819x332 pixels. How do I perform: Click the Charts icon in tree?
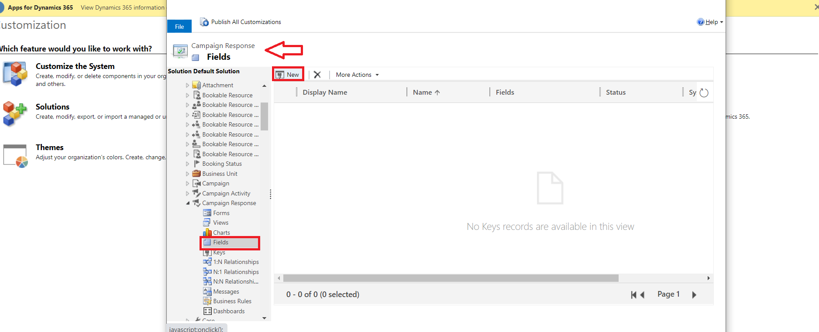(x=207, y=233)
